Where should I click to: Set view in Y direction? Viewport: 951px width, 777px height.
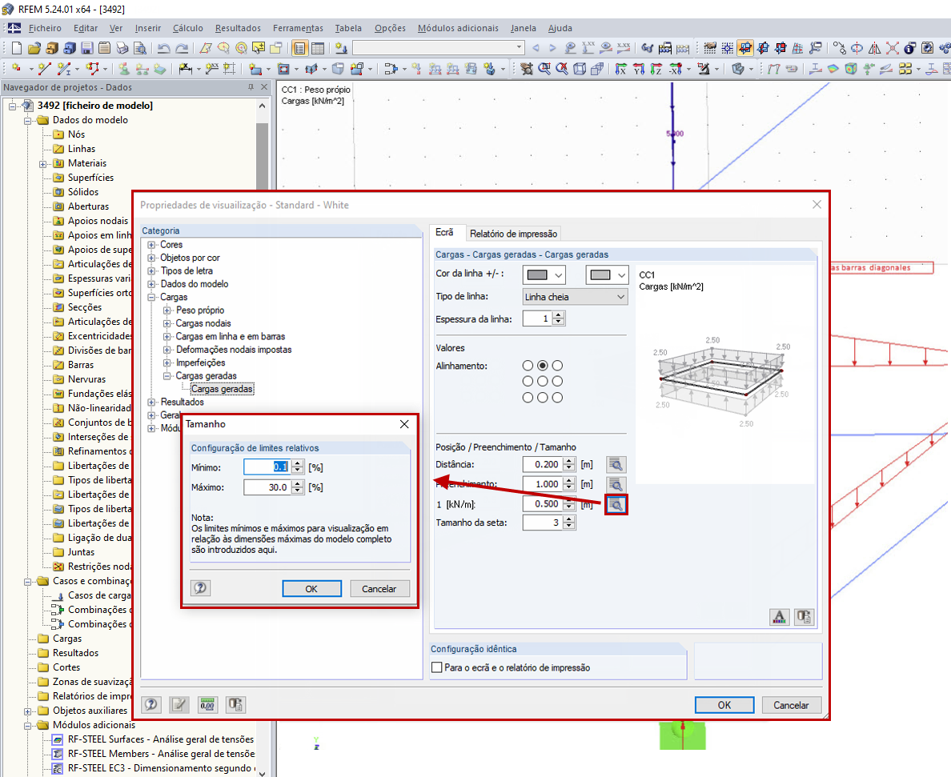(638, 69)
